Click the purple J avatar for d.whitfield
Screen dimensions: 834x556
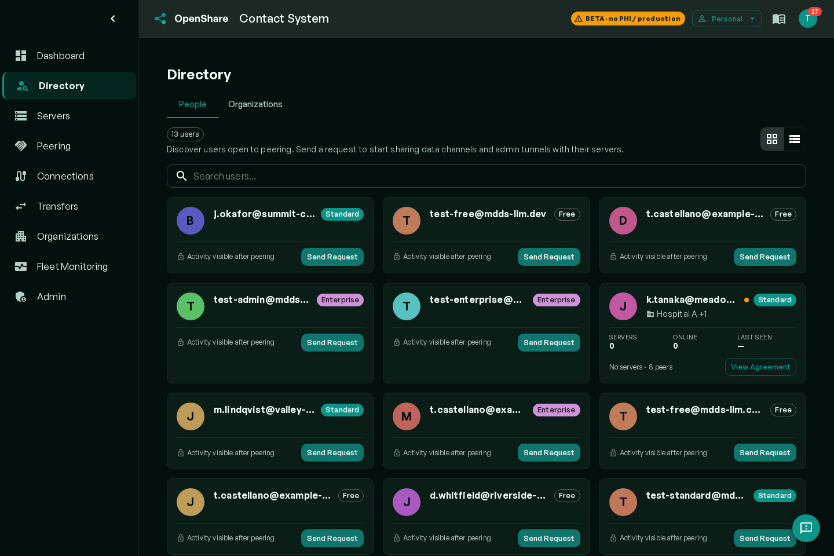pyautogui.click(x=407, y=502)
